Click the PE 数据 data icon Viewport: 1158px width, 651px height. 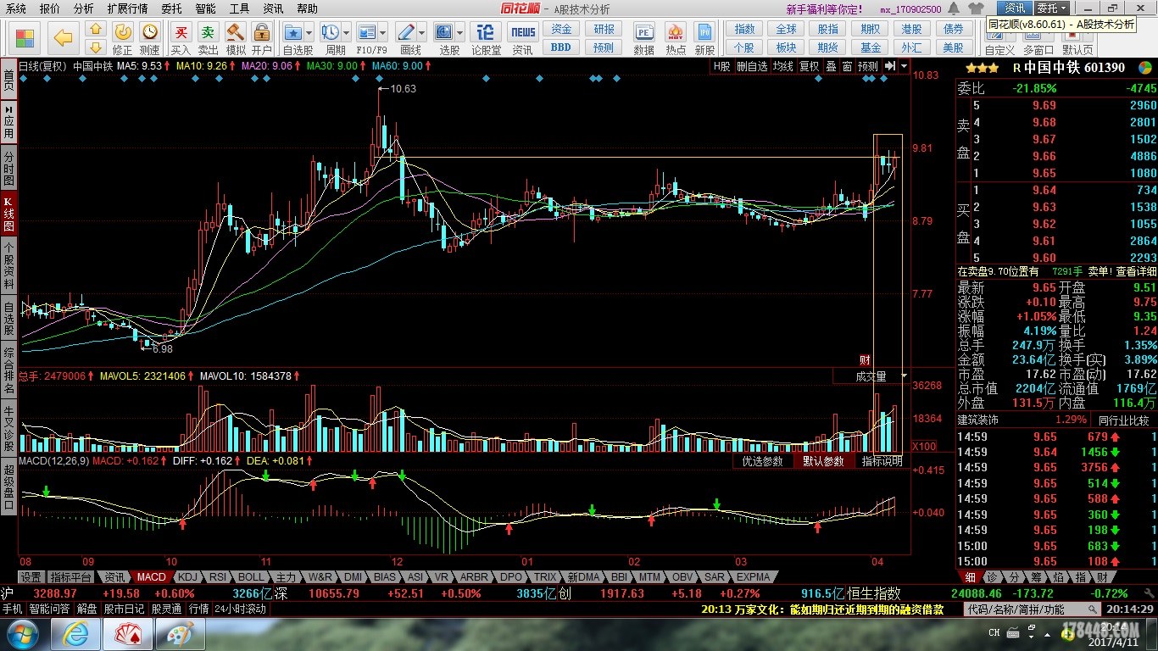pos(644,32)
